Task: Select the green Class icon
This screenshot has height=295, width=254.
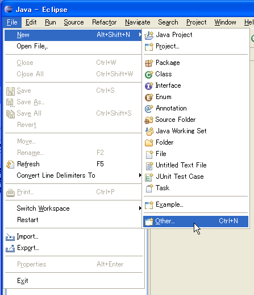Action: [149, 75]
